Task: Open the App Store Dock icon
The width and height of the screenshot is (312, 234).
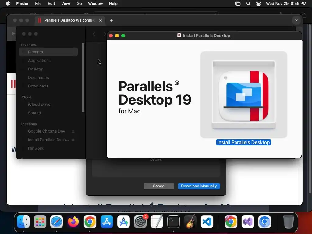Action: coord(107,222)
